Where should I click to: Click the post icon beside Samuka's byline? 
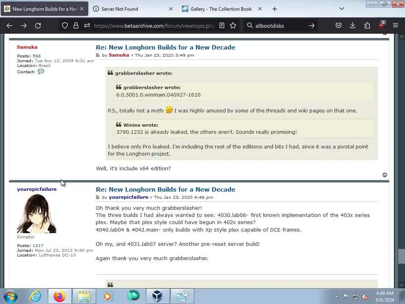tap(98, 55)
